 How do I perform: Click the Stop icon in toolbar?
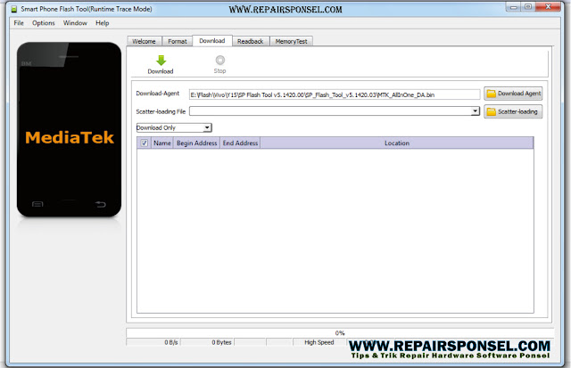click(x=220, y=60)
